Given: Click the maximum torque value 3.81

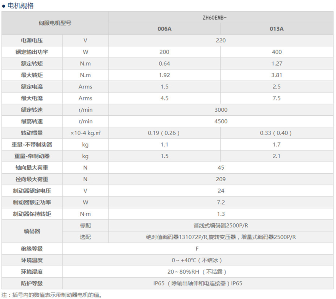Looking at the screenshot, I should coord(276,75).
